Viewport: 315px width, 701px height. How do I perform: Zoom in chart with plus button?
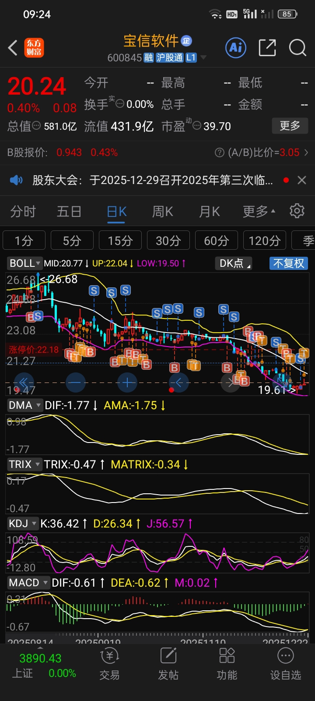127,382
